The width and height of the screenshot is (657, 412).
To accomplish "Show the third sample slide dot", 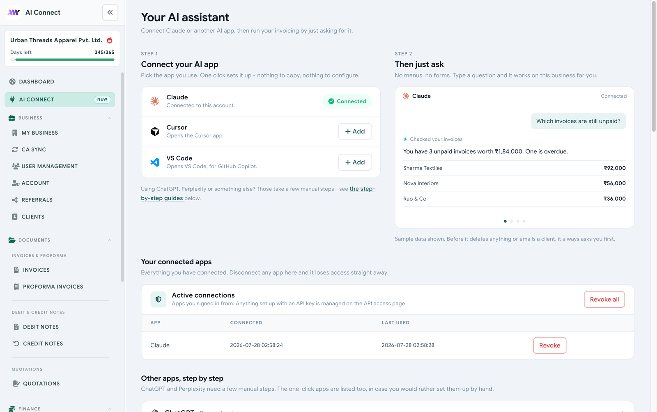I will point(518,221).
